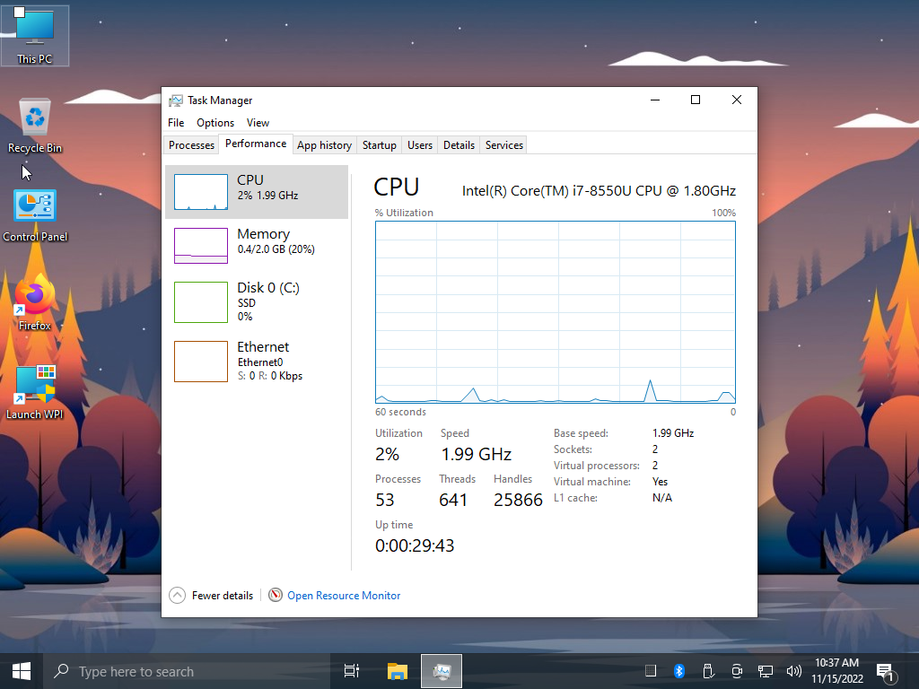
Task: Open the Options menu
Action: pyautogui.click(x=215, y=122)
